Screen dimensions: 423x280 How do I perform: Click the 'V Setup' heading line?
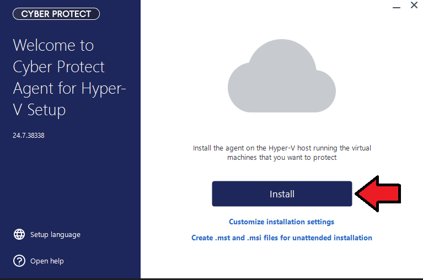[x=39, y=110]
